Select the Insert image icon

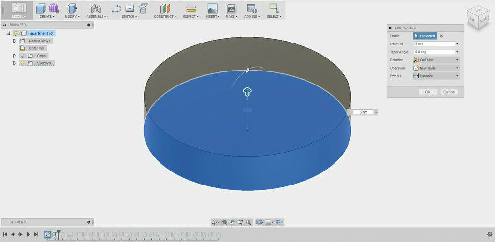pyautogui.click(x=212, y=9)
